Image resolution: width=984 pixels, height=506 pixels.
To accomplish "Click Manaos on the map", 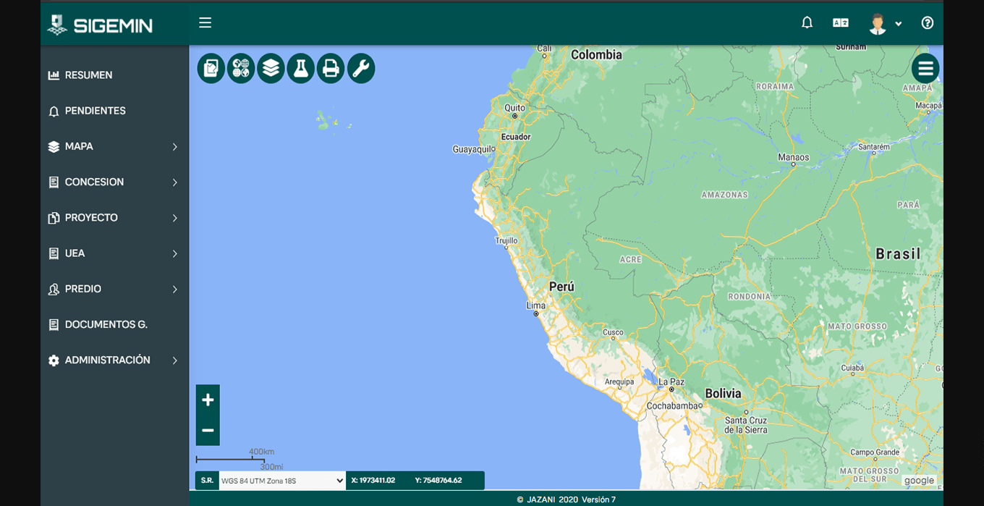I will pos(794,158).
